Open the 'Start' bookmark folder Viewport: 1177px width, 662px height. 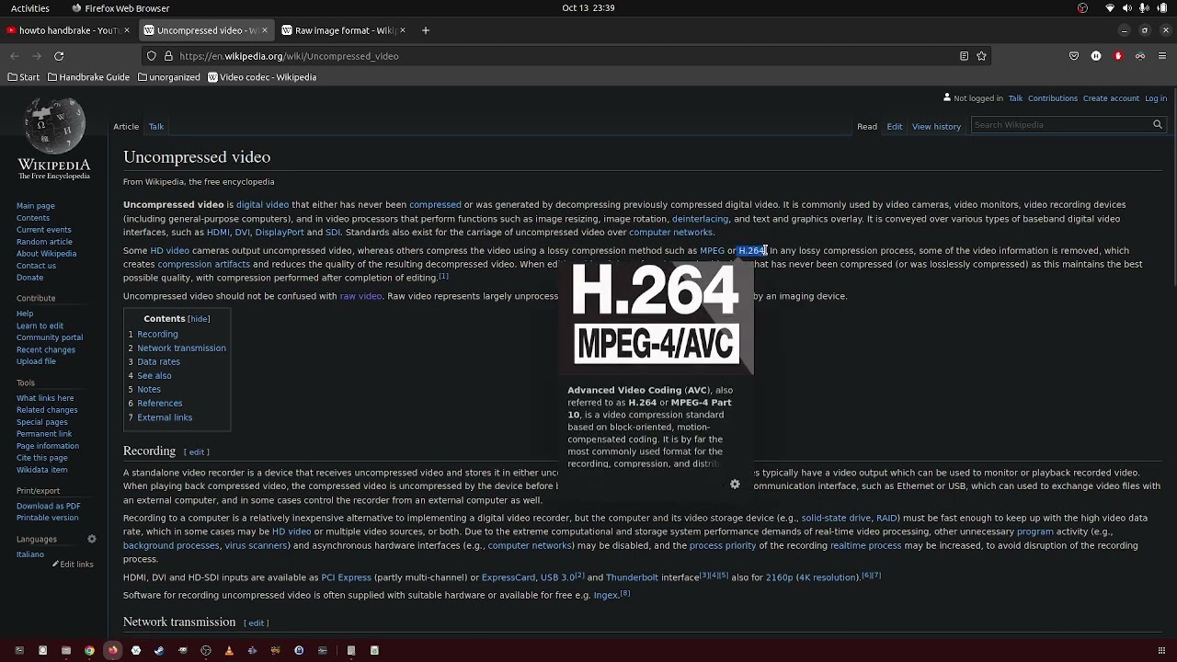[24, 77]
